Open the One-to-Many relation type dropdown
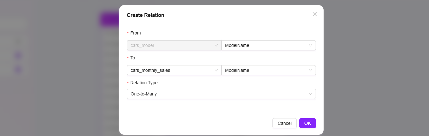 [221, 94]
